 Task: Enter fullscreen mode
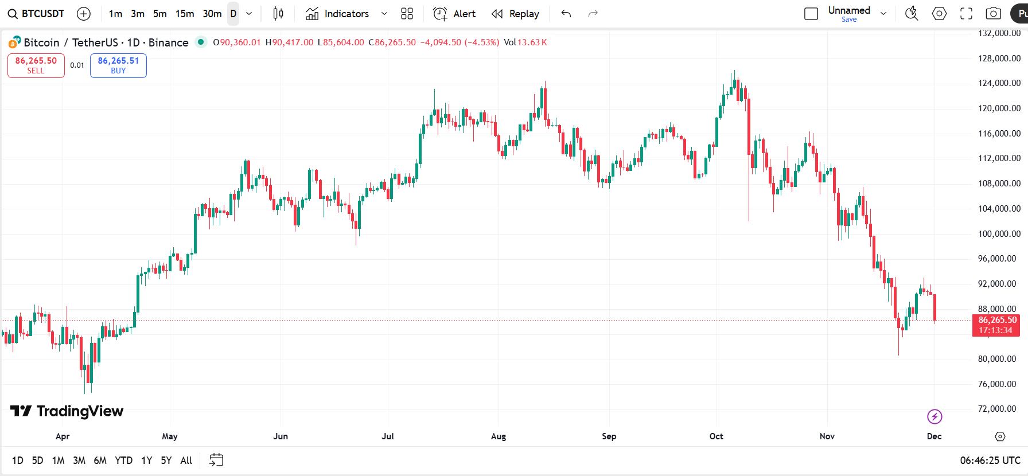tap(967, 14)
